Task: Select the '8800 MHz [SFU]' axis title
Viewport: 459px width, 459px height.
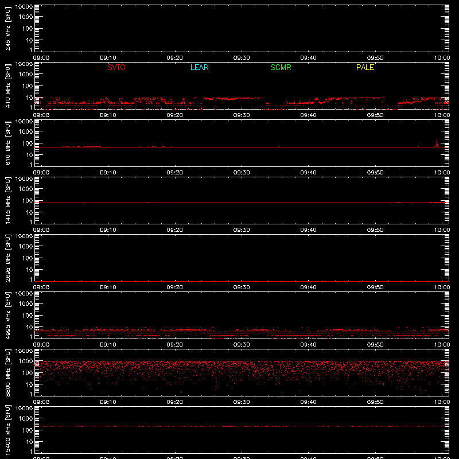Action: (x=7, y=372)
